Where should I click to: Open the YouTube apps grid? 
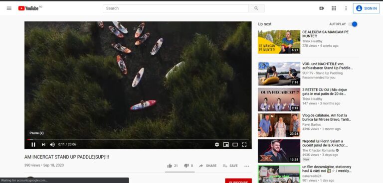pos(334,8)
